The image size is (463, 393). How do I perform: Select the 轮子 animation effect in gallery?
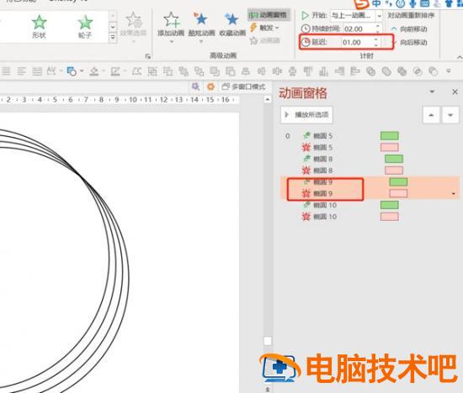85,27
